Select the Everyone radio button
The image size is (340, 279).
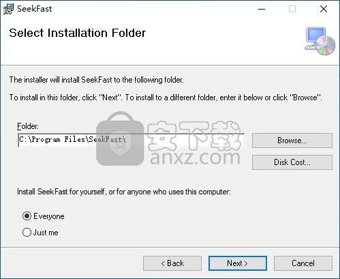(27, 216)
